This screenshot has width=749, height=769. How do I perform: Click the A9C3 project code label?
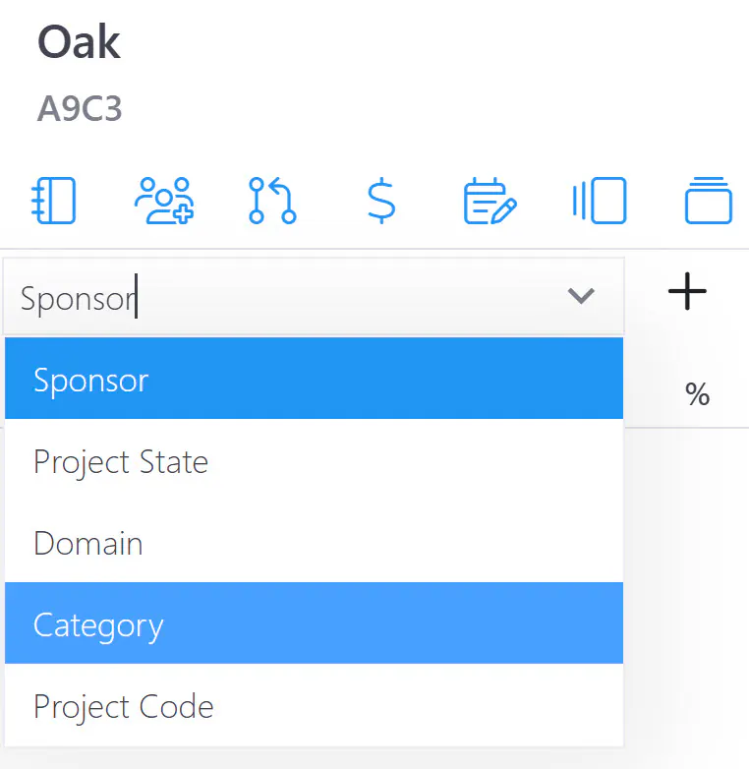[80, 108]
